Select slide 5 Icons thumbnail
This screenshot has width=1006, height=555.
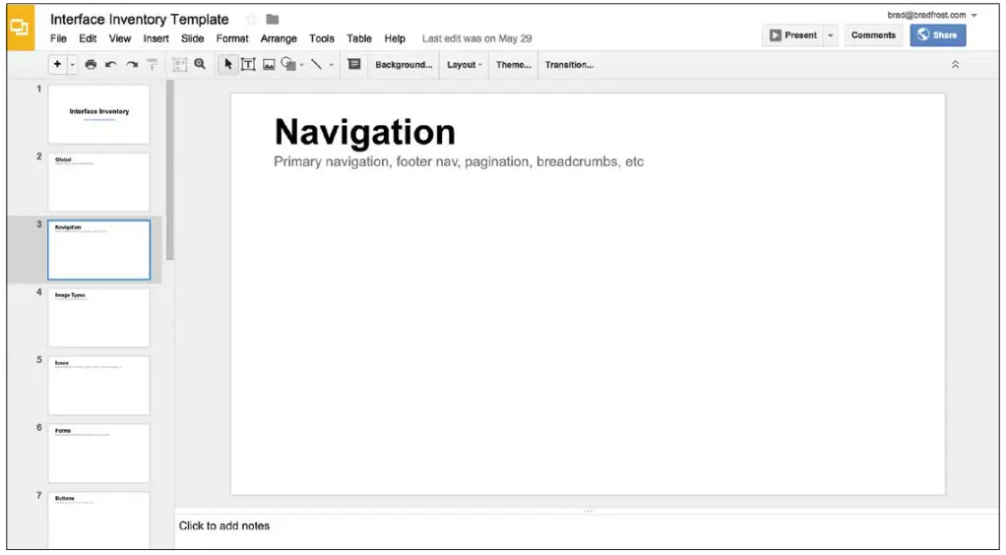click(98, 386)
